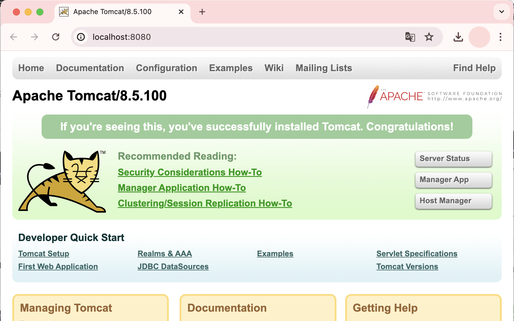Open Manager Application How-To link

[182, 188]
